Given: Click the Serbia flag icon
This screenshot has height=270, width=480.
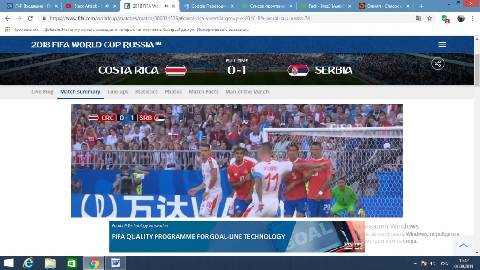Looking at the screenshot, I should point(298,70).
